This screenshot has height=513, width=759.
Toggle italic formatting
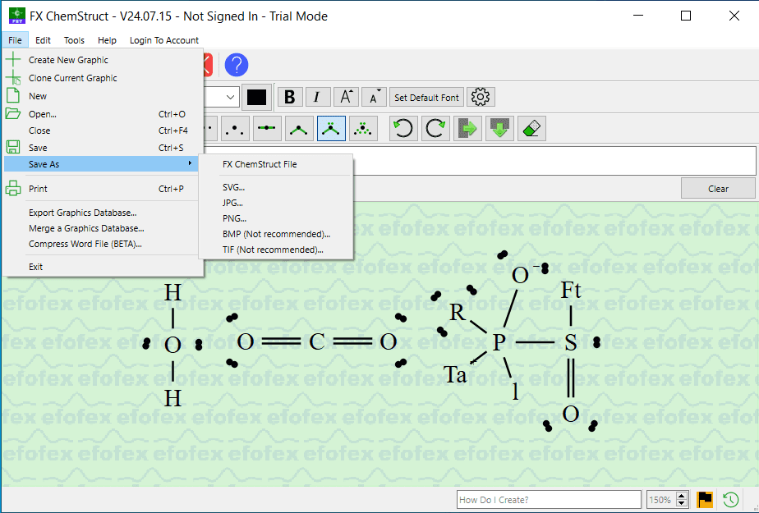click(317, 97)
